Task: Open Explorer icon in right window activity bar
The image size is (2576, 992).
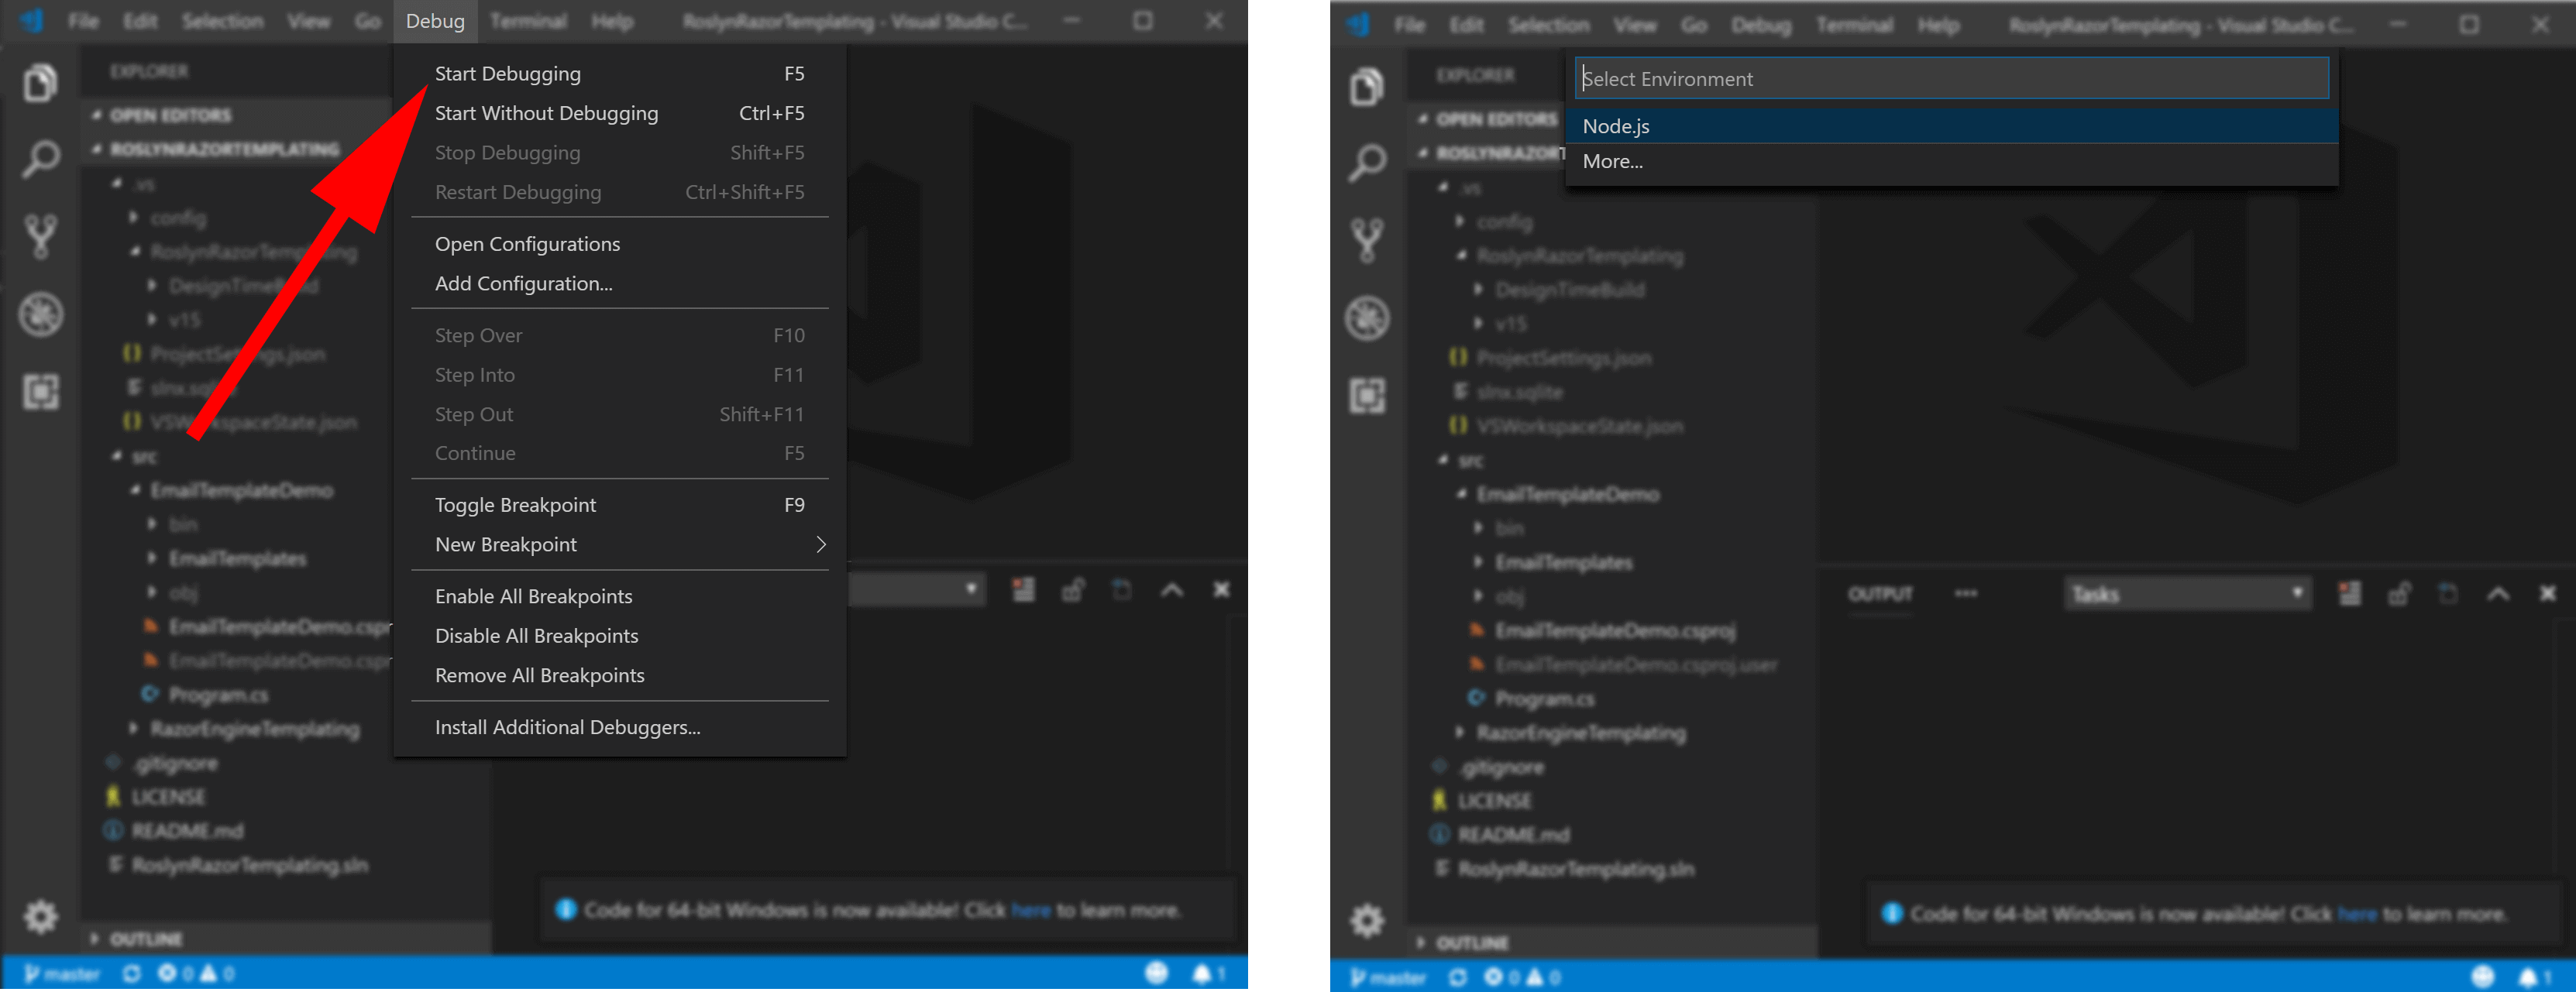Action: (1367, 87)
